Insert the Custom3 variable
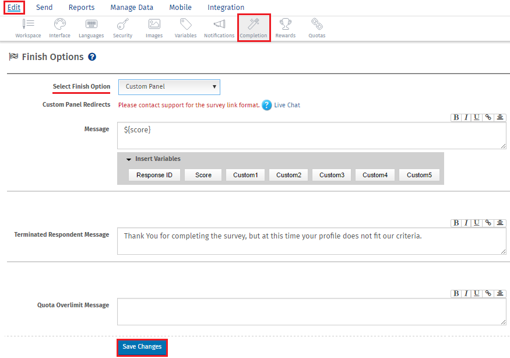 [332, 175]
